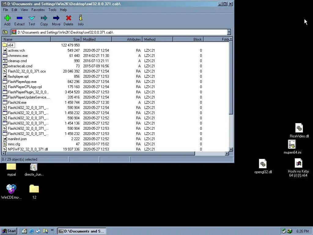Image resolution: width=313 pixels, height=235 pixels.
Task: Click the vertical scrollbar down arrow
Action: pyautogui.click(x=231, y=149)
